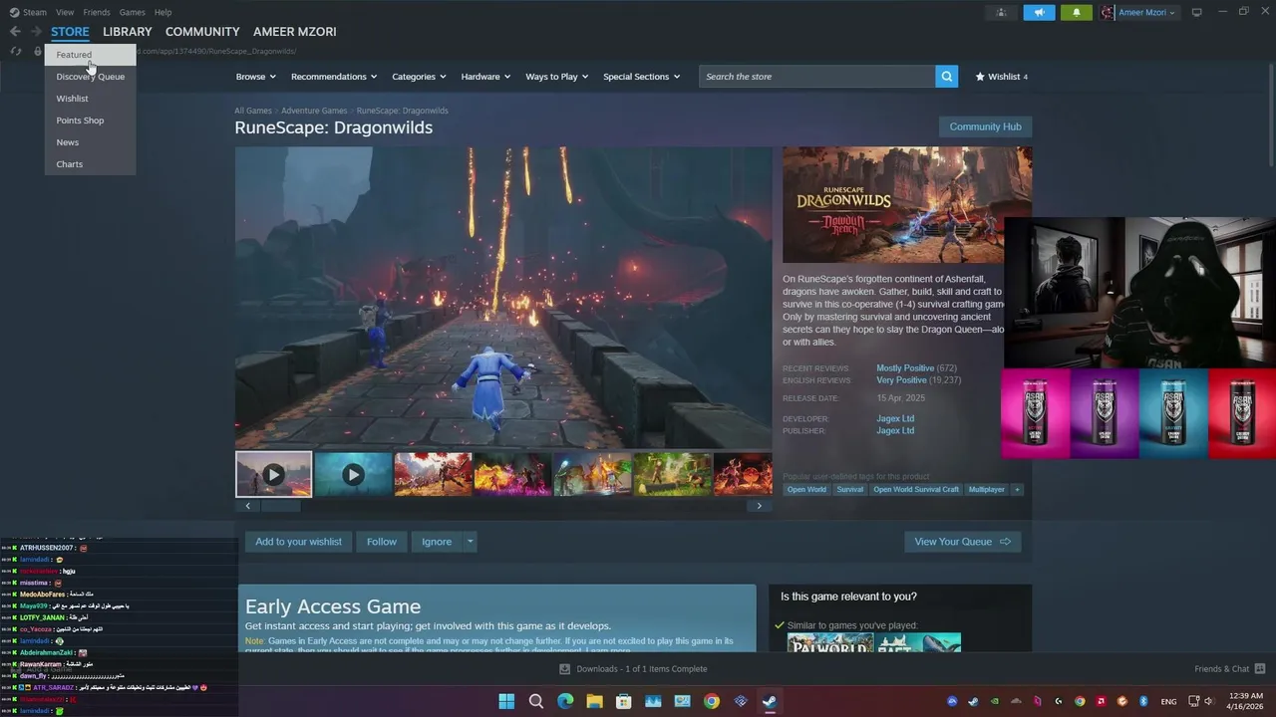Expand the Special Sections menu

641,76
